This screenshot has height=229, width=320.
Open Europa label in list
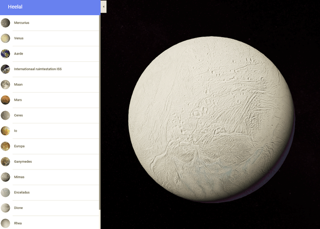(x=19, y=146)
